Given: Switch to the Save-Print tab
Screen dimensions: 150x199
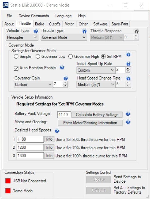Looking at the screenshot, I should point(120,24).
